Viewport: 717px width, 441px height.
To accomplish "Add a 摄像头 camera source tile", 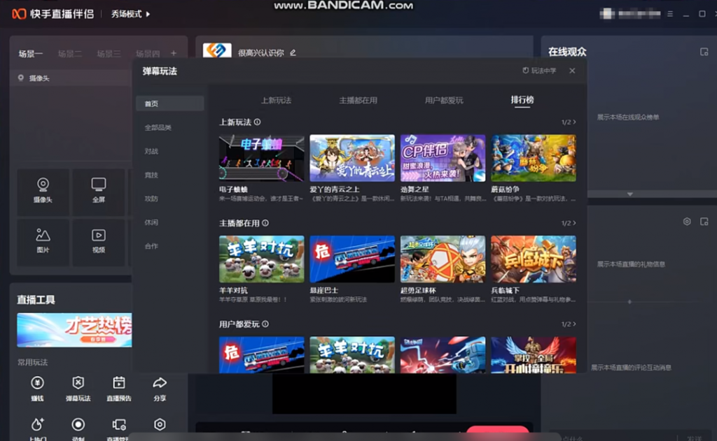I will pos(43,191).
